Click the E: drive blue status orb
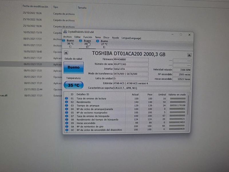This screenshot has width=229, height=172. pos(98,41)
